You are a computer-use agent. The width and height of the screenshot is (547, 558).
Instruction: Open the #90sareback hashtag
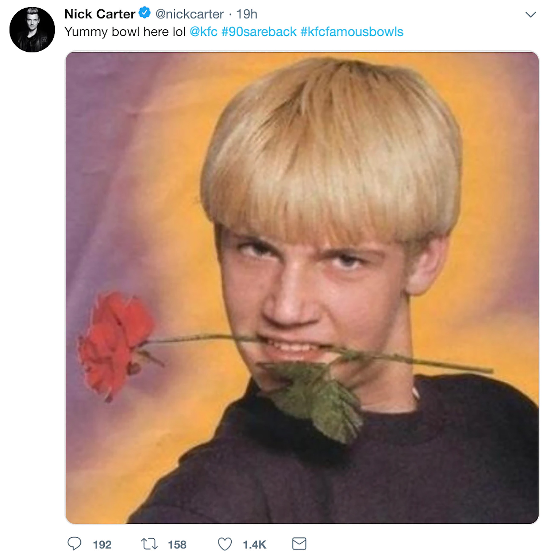pyautogui.click(x=259, y=32)
